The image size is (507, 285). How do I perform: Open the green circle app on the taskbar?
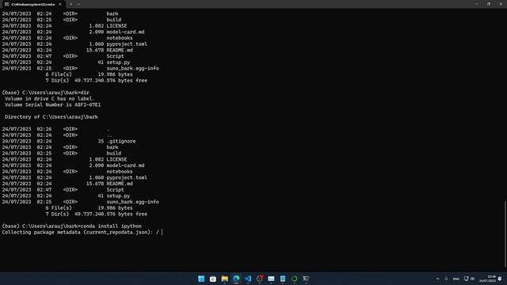pyautogui.click(x=294, y=279)
